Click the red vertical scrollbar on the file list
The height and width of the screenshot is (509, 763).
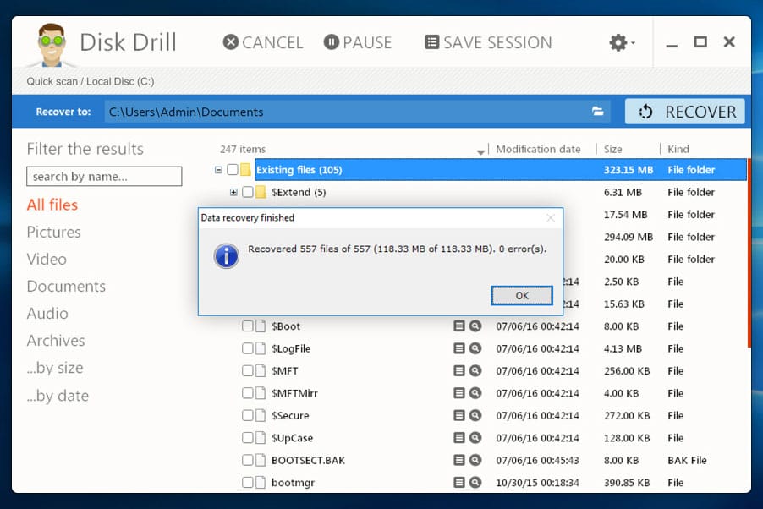coord(749,254)
